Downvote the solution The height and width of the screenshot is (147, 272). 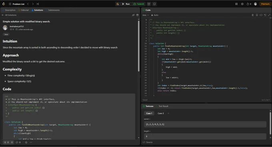click(x=12, y=142)
